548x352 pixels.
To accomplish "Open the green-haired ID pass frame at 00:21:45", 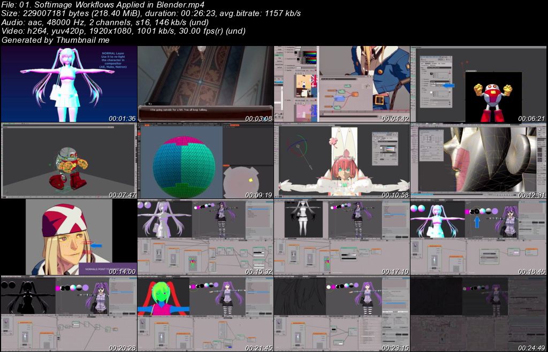I will point(205,313).
